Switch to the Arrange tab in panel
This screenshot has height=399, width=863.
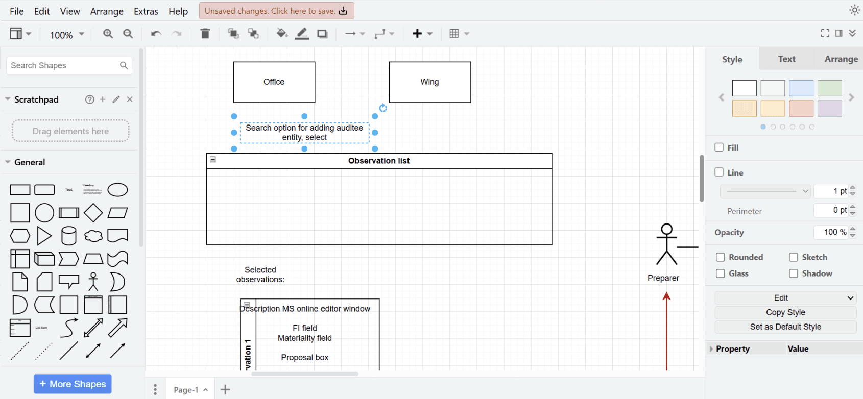841,59
